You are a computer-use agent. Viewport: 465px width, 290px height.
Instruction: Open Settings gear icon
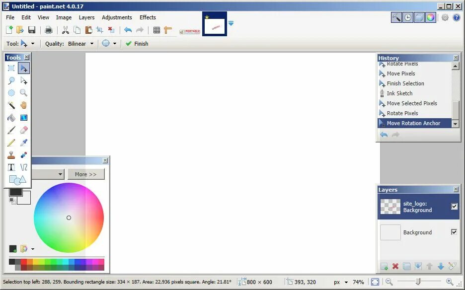(445, 17)
